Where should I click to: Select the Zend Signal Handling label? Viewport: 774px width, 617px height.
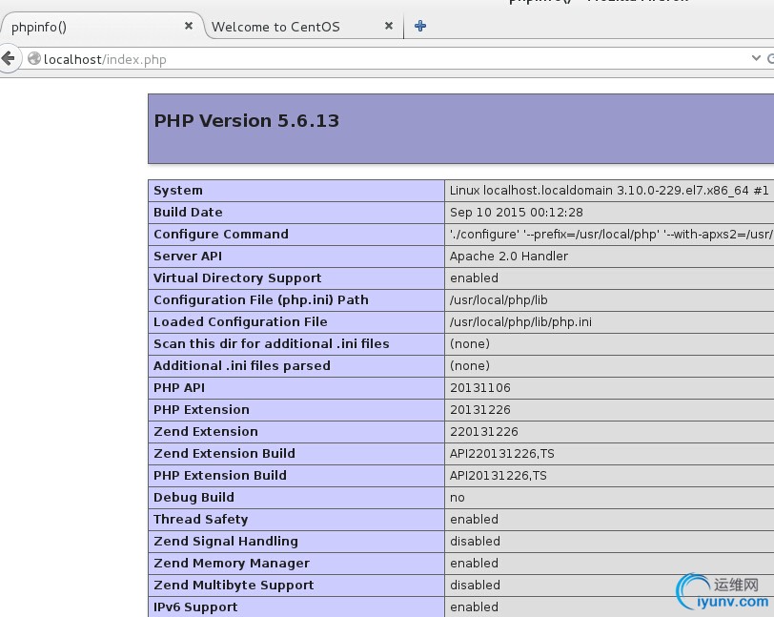point(226,542)
